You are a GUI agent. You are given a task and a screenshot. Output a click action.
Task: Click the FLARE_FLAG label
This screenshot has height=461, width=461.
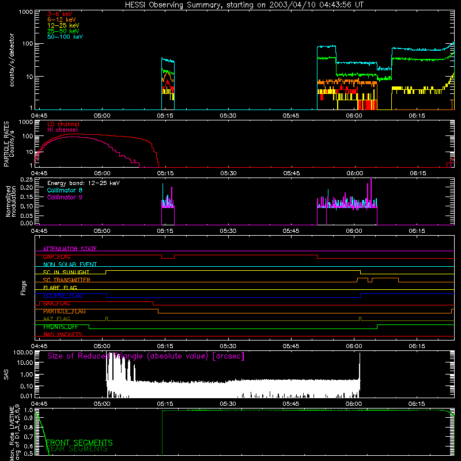pyautogui.click(x=60, y=288)
